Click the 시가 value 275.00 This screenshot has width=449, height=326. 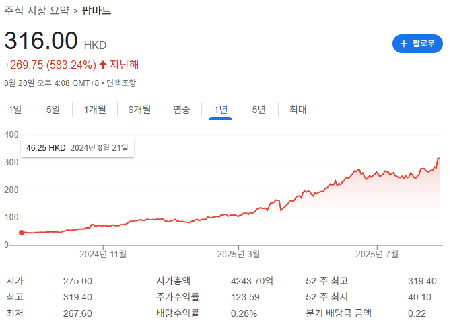point(77,281)
